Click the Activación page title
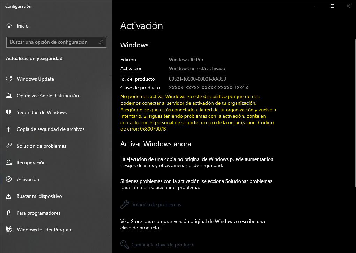The width and height of the screenshot is (356, 253). coord(142,25)
